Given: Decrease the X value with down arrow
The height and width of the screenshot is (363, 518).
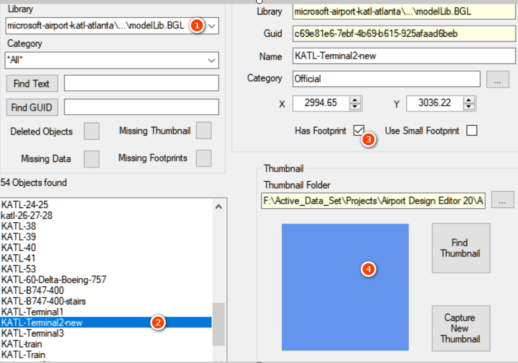Looking at the screenshot, I should (x=355, y=107).
